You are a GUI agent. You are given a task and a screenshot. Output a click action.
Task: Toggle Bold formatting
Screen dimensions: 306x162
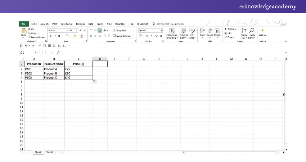pyautogui.click(x=50, y=36)
